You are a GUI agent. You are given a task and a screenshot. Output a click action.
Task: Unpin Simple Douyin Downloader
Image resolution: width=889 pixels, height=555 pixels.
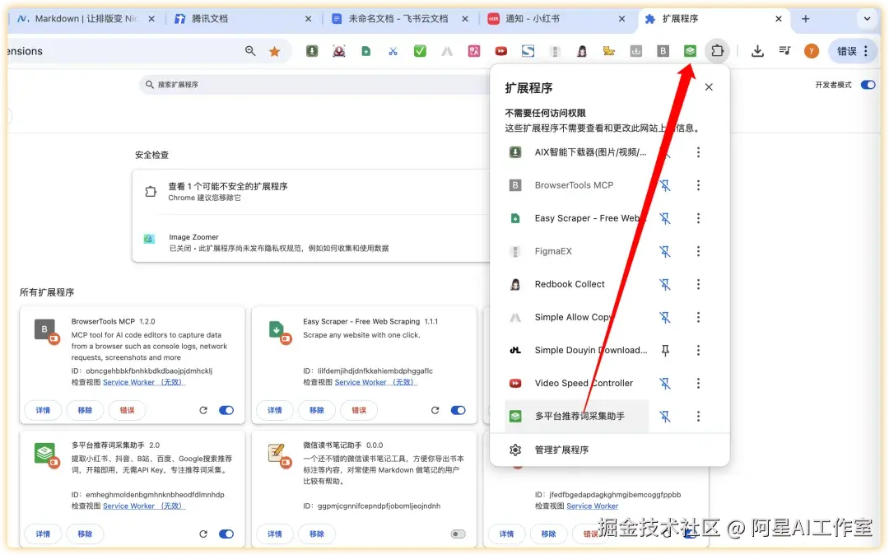(665, 350)
